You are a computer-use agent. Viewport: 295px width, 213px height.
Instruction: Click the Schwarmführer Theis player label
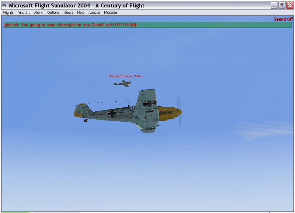125,76
